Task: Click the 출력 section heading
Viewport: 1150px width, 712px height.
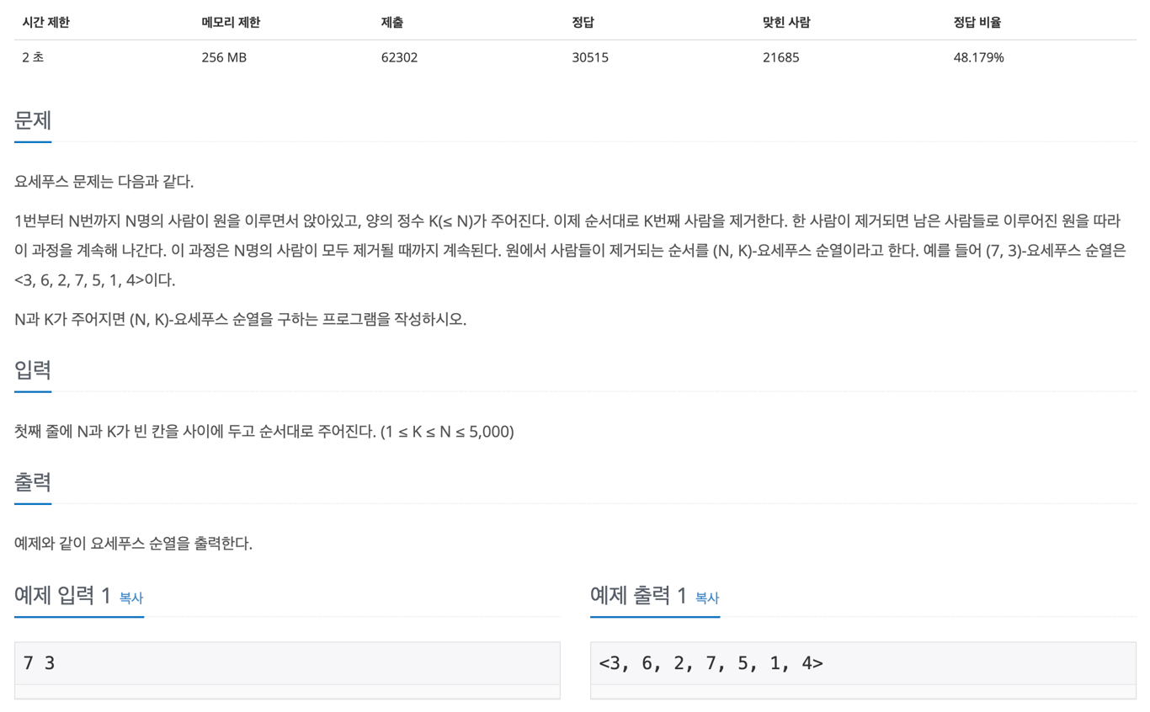Action: tap(33, 481)
